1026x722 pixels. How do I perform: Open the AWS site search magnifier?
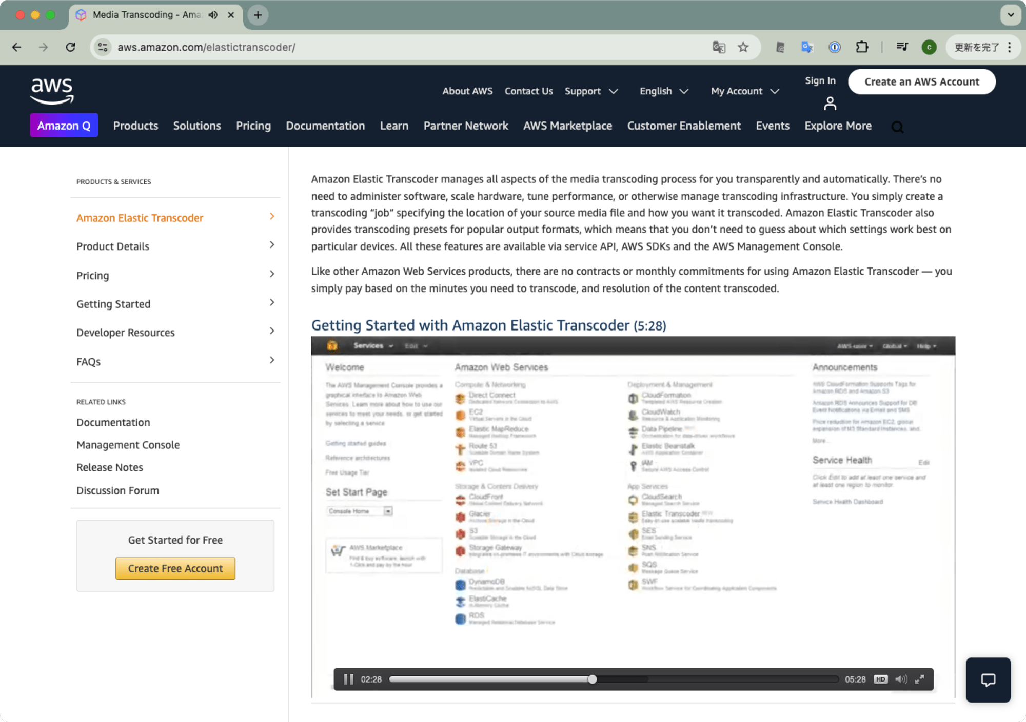tap(897, 127)
